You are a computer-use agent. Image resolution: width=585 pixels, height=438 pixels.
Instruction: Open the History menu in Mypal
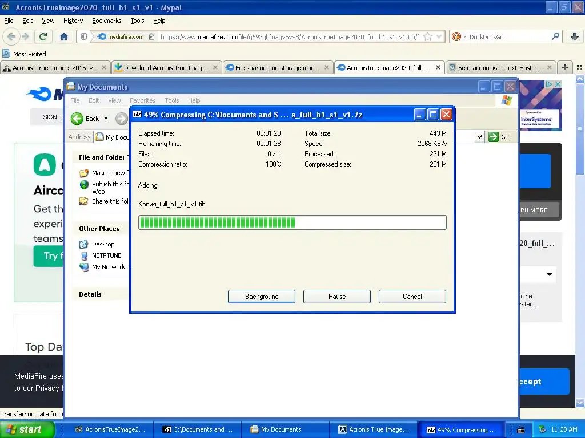73,21
